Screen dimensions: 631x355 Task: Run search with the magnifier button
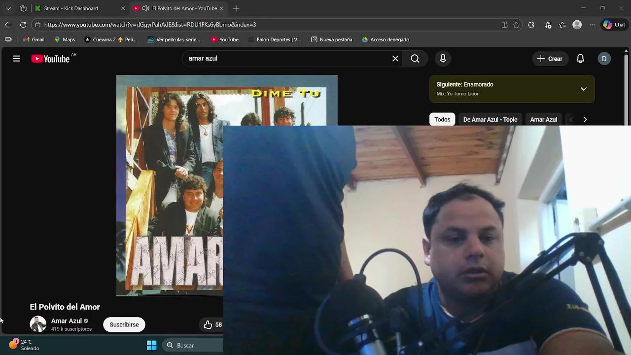pos(415,59)
